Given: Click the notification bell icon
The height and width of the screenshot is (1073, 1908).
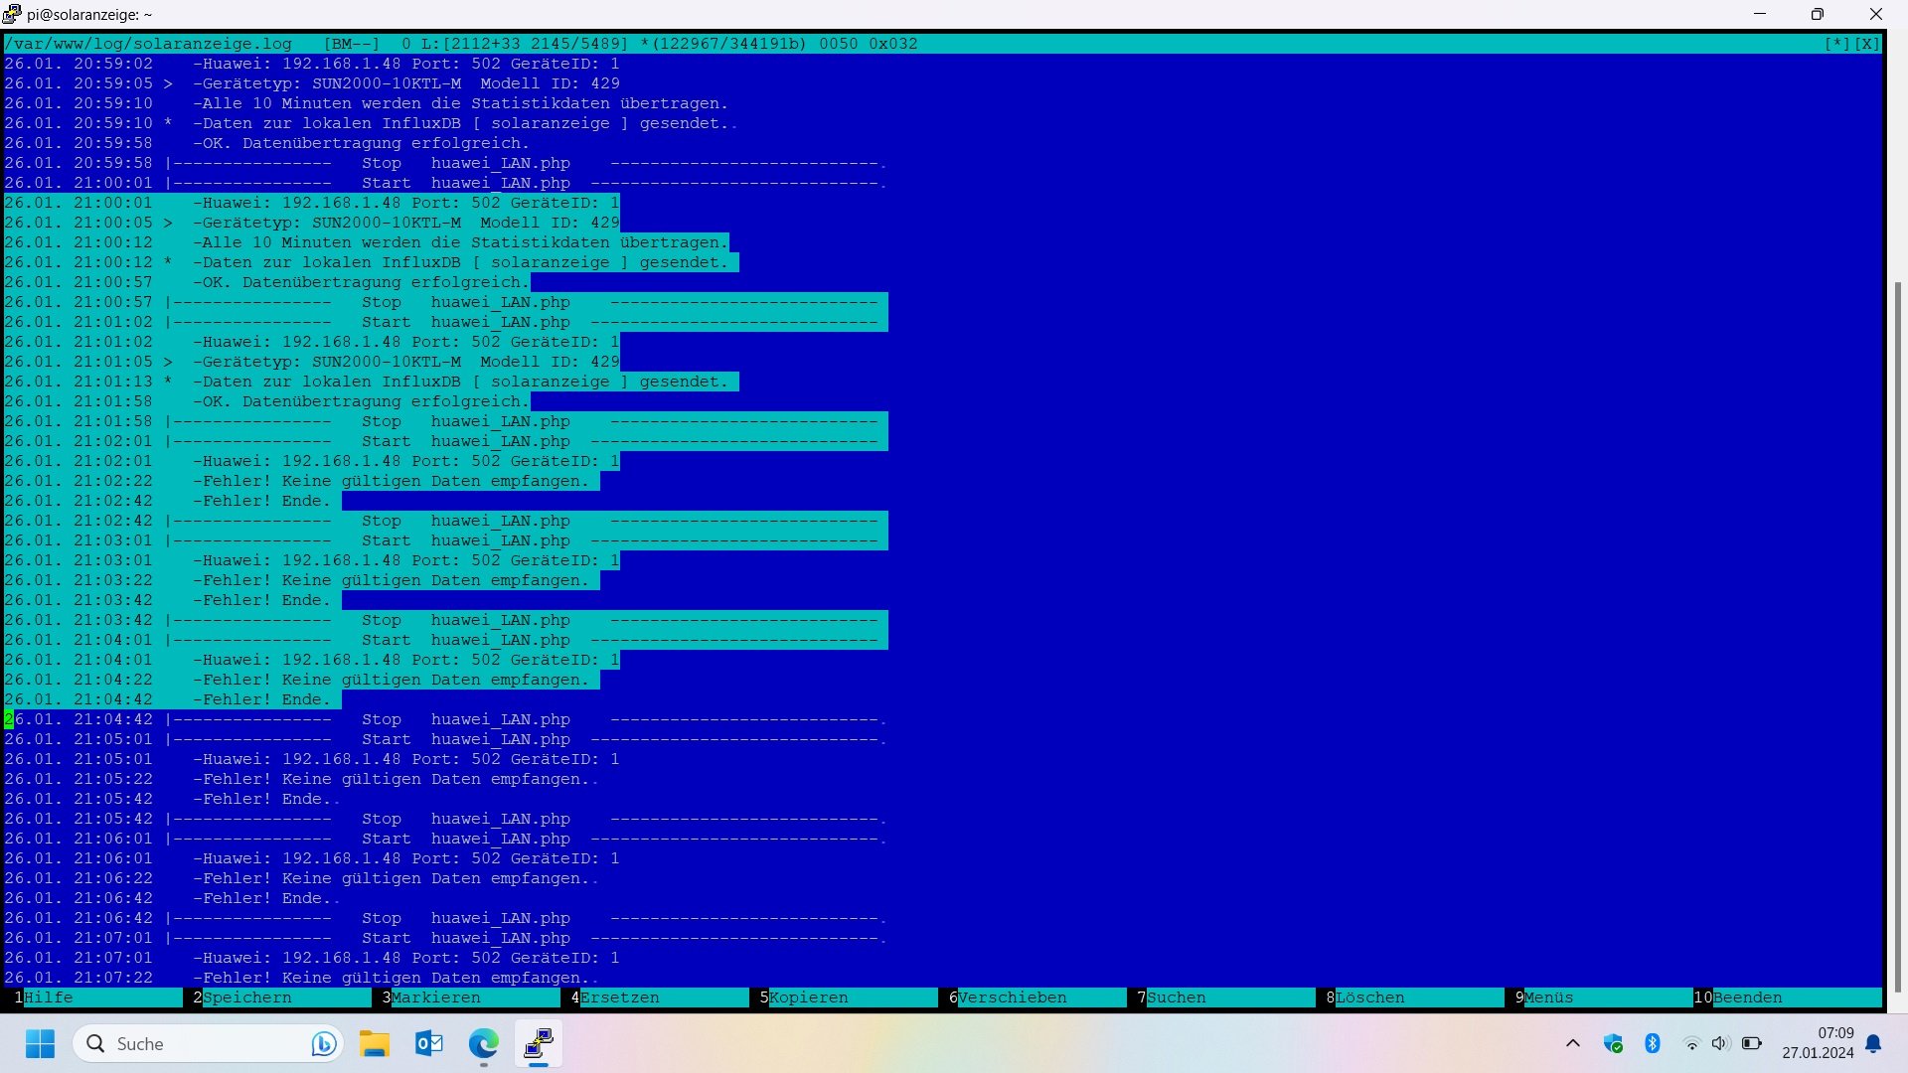Looking at the screenshot, I should (x=1873, y=1043).
